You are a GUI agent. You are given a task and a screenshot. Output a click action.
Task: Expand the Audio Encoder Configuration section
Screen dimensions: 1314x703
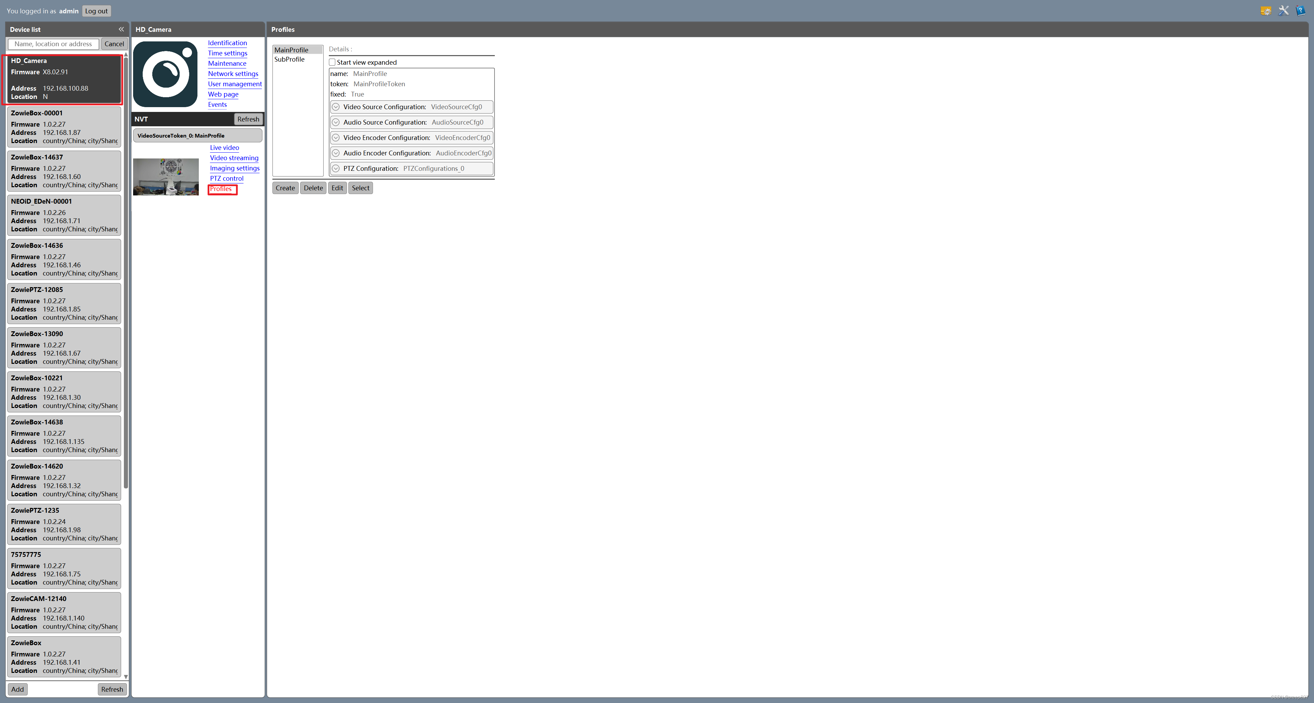[x=336, y=153]
